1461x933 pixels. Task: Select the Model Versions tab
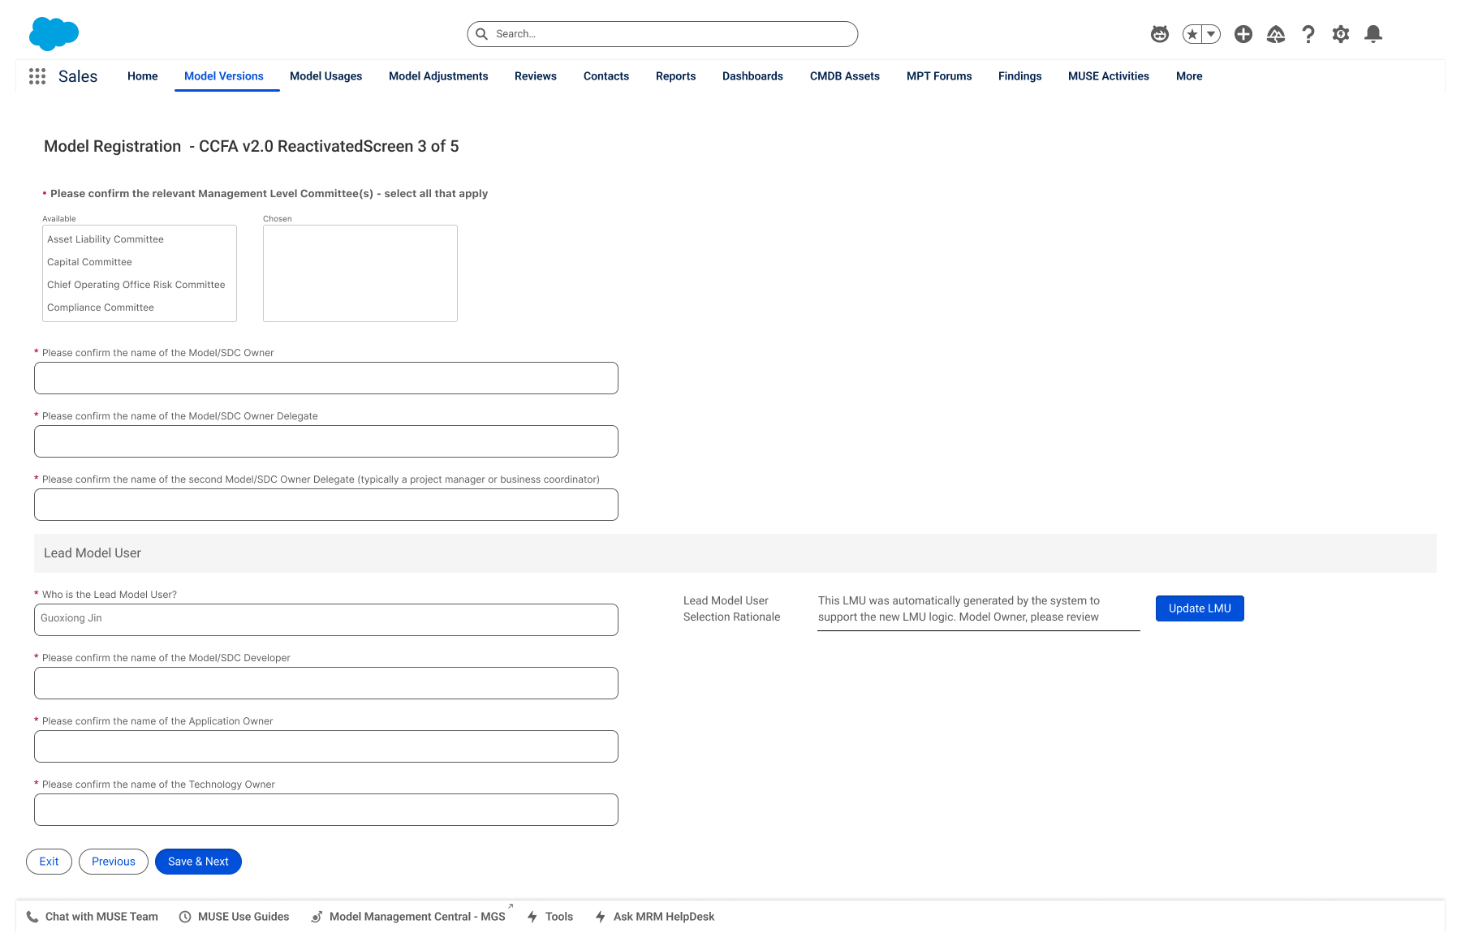pyautogui.click(x=224, y=76)
